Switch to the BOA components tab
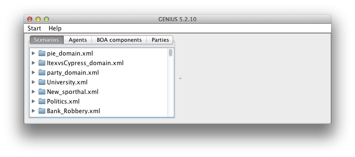 coord(119,40)
